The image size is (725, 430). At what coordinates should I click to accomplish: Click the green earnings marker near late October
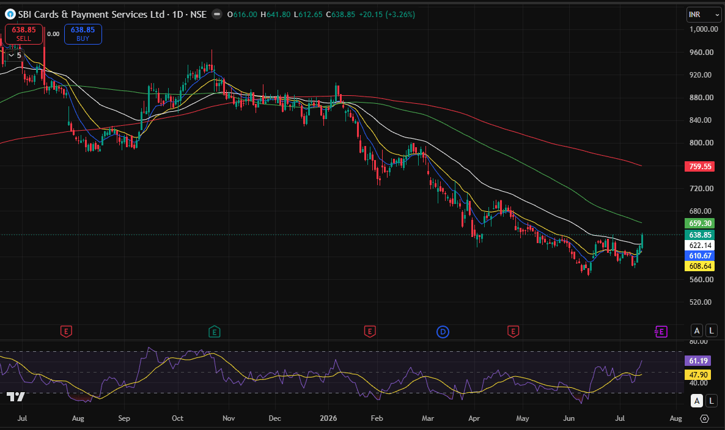click(215, 331)
